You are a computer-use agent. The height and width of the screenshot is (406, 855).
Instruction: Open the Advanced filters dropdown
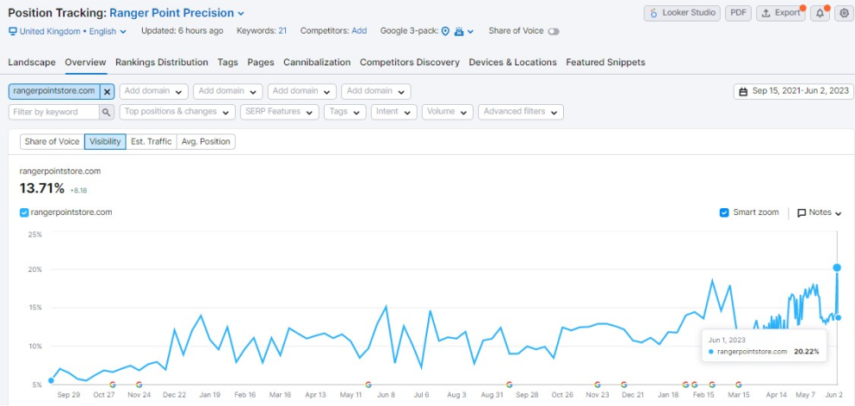521,112
